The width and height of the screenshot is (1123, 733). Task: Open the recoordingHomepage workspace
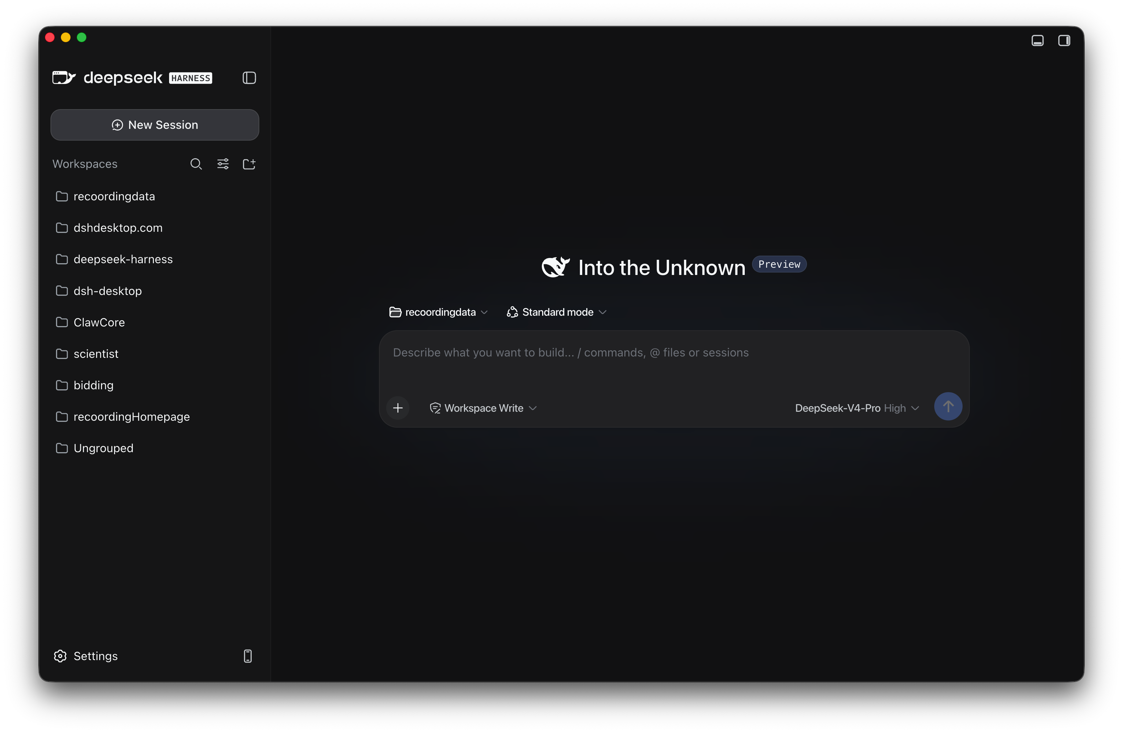[155, 417]
